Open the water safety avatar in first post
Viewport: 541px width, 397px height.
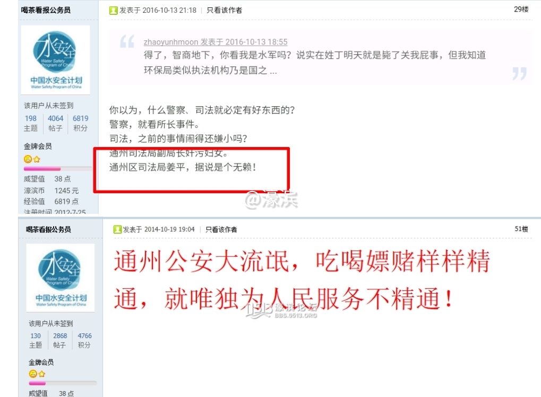[x=56, y=60]
